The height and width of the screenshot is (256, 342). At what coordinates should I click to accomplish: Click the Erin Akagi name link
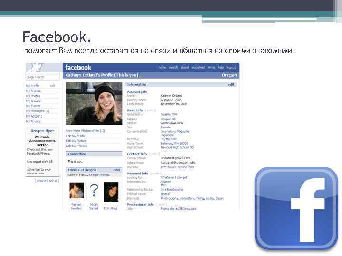tap(111, 208)
